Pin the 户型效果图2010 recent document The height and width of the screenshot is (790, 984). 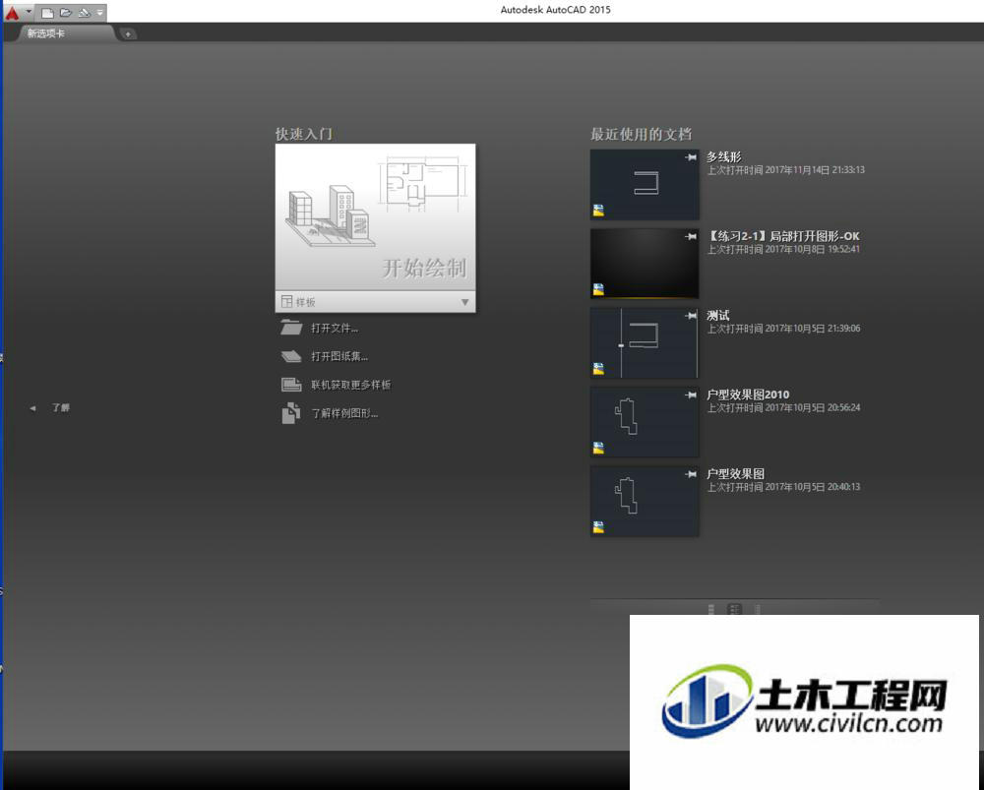click(x=691, y=395)
